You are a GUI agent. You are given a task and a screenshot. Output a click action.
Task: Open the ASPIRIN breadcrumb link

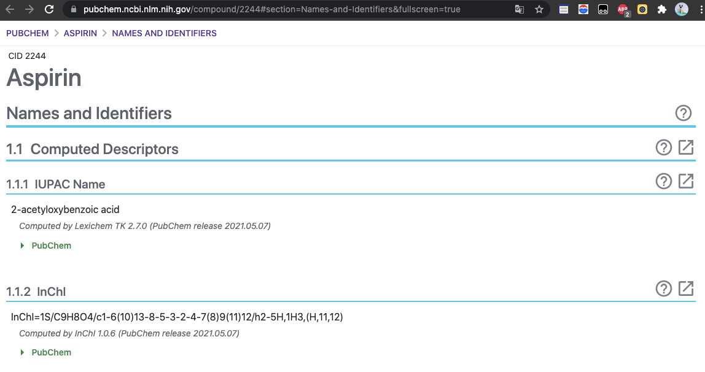click(80, 33)
